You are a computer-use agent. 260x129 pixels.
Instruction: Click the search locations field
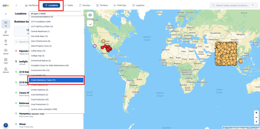[22, 42]
